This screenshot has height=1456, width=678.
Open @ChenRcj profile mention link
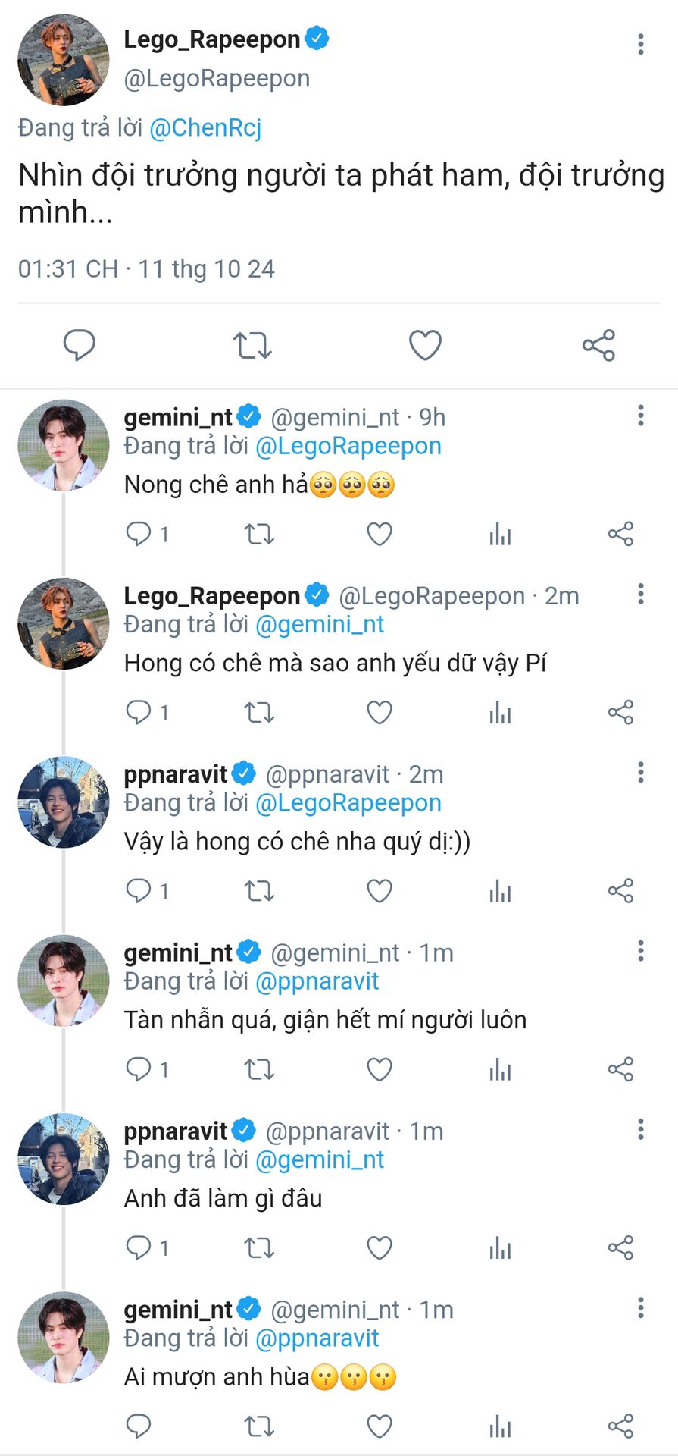click(x=205, y=127)
